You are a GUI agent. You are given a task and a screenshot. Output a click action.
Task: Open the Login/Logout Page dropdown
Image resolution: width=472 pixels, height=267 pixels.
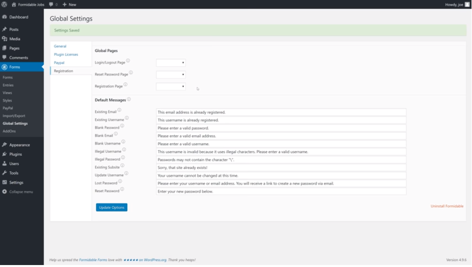pyautogui.click(x=170, y=63)
